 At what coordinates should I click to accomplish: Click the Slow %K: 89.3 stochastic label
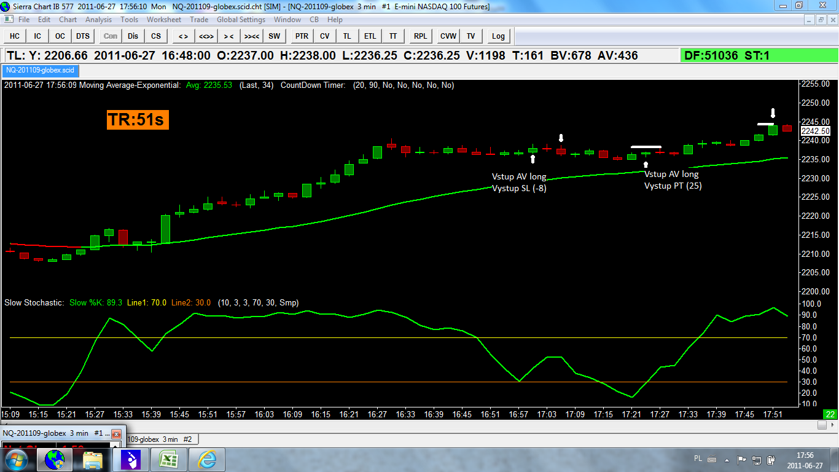tap(96, 302)
